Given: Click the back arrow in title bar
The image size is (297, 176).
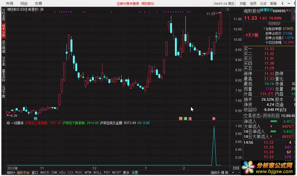Looking at the screenshot, I should tap(283, 3).
